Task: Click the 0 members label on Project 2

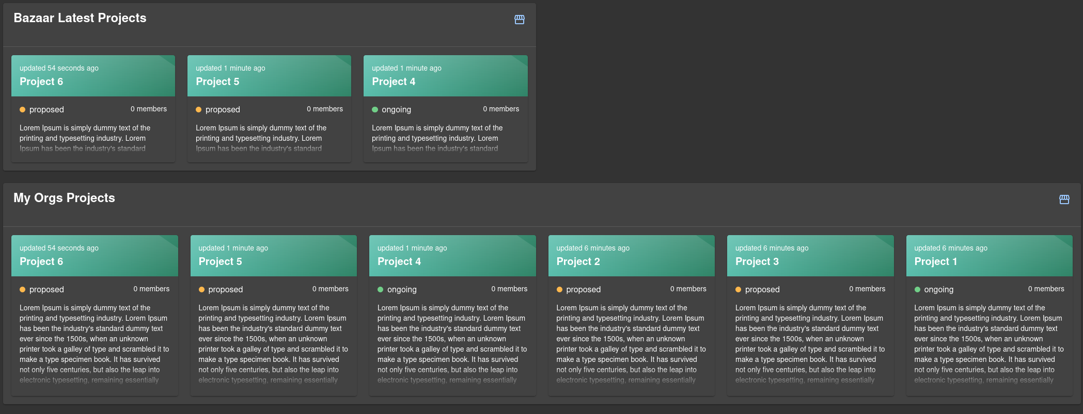Action: click(x=688, y=289)
